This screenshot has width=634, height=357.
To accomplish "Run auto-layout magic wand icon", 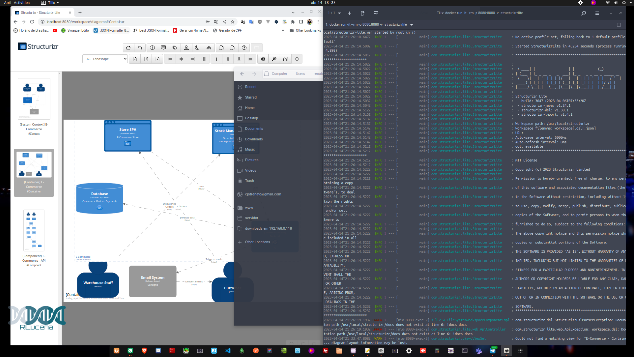I will click(274, 59).
